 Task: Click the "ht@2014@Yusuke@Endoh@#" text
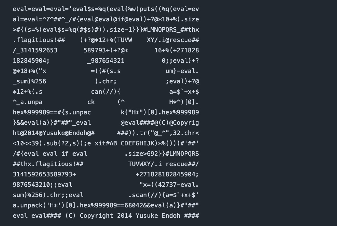(x=54, y=133)
